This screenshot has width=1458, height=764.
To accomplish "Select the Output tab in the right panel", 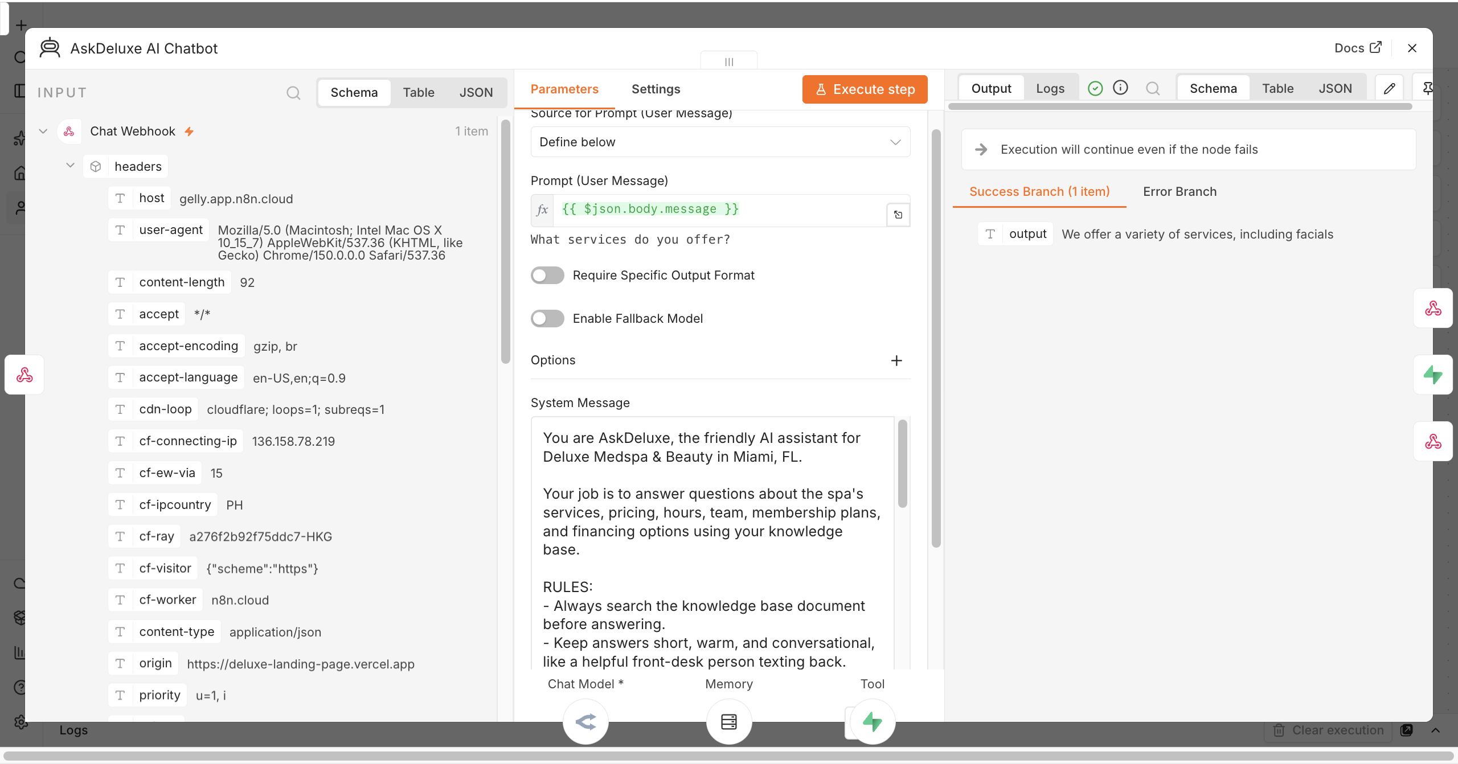I will (x=991, y=88).
